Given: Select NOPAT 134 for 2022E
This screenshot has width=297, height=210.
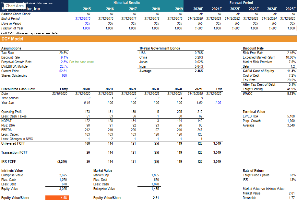Looking at the screenshot, I should 133,121.
